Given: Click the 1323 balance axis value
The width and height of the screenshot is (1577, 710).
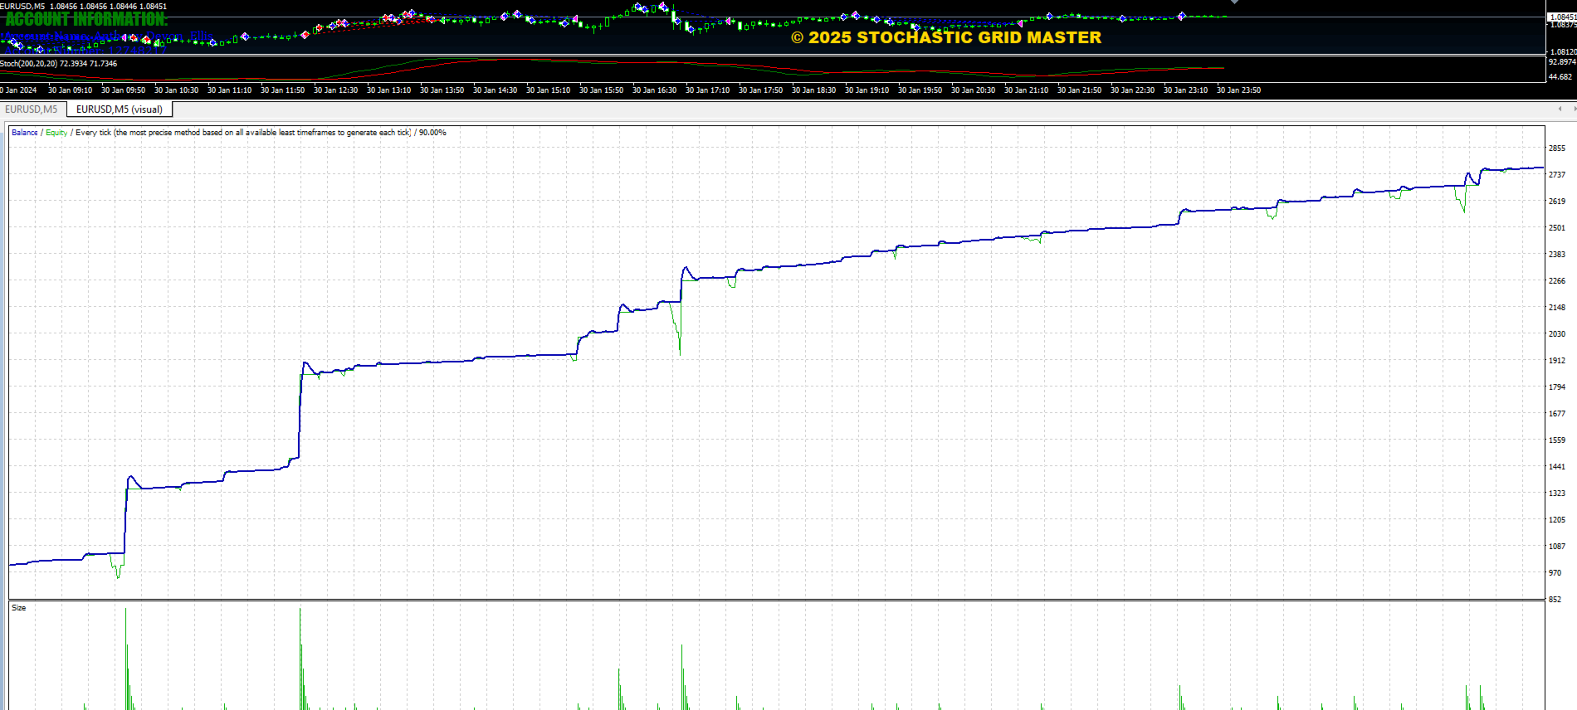Looking at the screenshot, I should (1557, 494).
